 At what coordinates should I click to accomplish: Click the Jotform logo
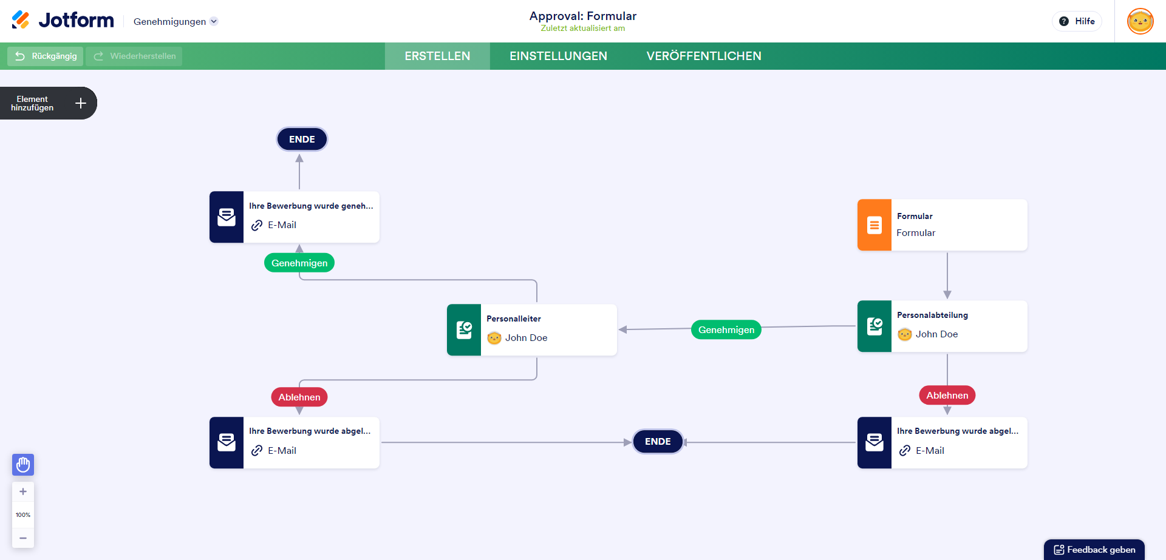click(63, 21)
